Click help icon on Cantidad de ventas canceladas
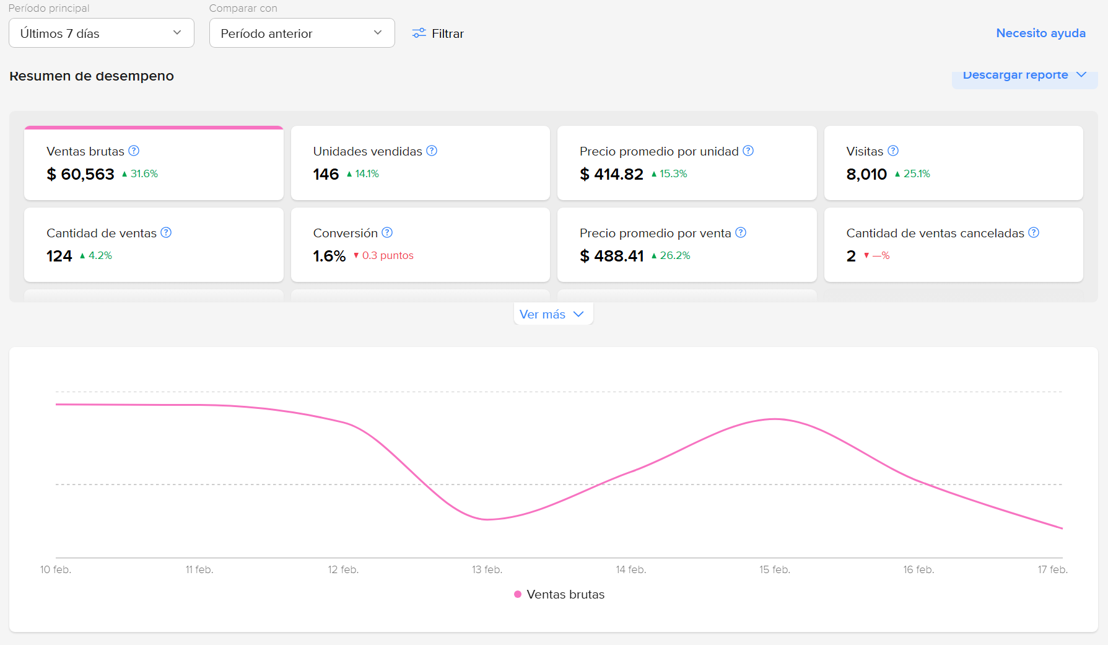 1033,232
